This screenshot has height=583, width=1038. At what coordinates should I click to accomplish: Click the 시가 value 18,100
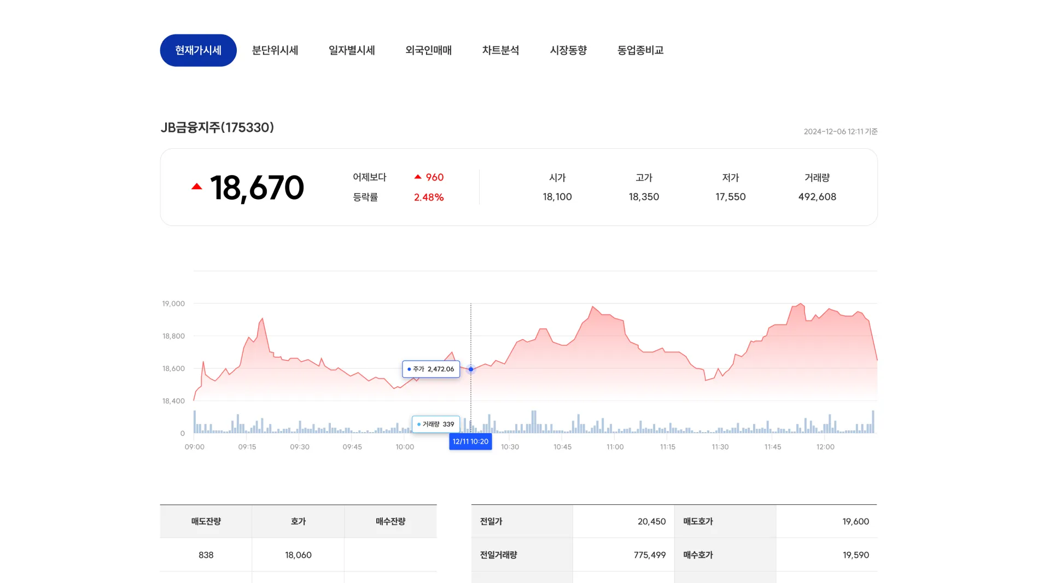pyautogui.click(x=557, y=197)
